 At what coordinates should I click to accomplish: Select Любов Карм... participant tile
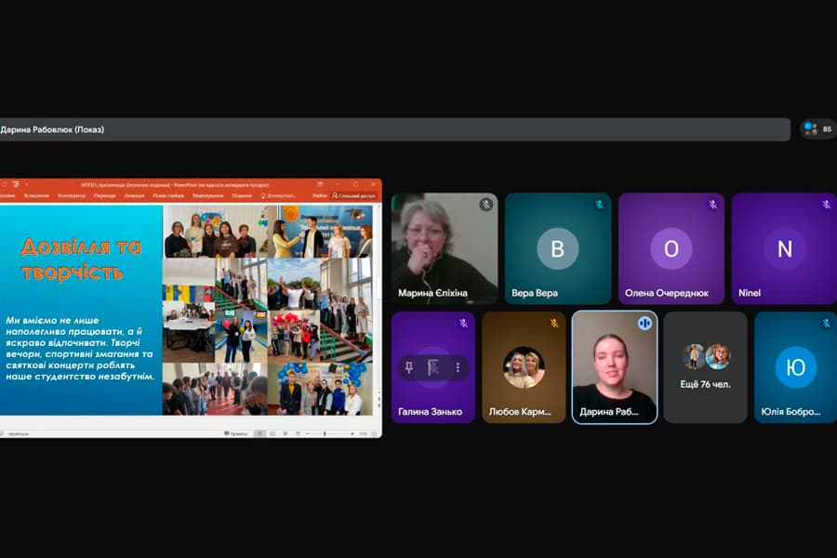[524, 367]
